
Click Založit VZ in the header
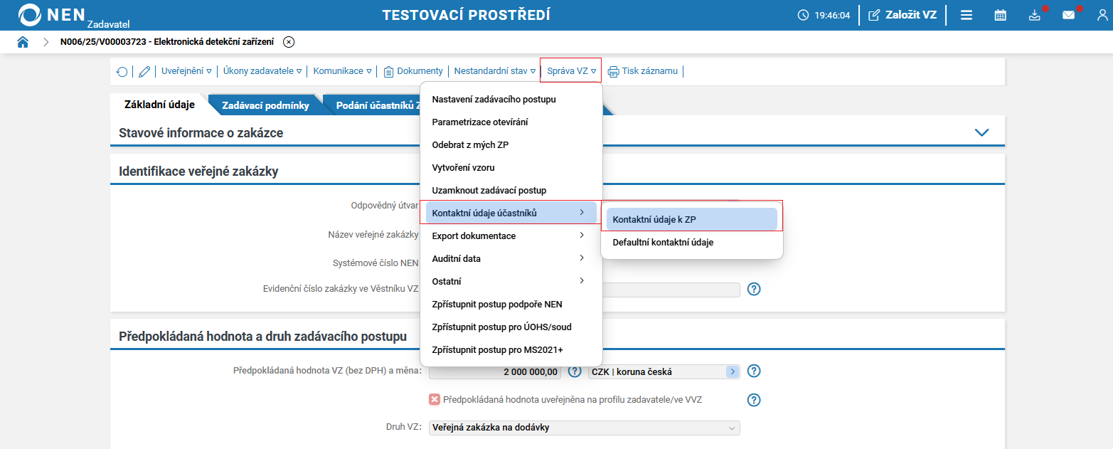tap(902, 14)
